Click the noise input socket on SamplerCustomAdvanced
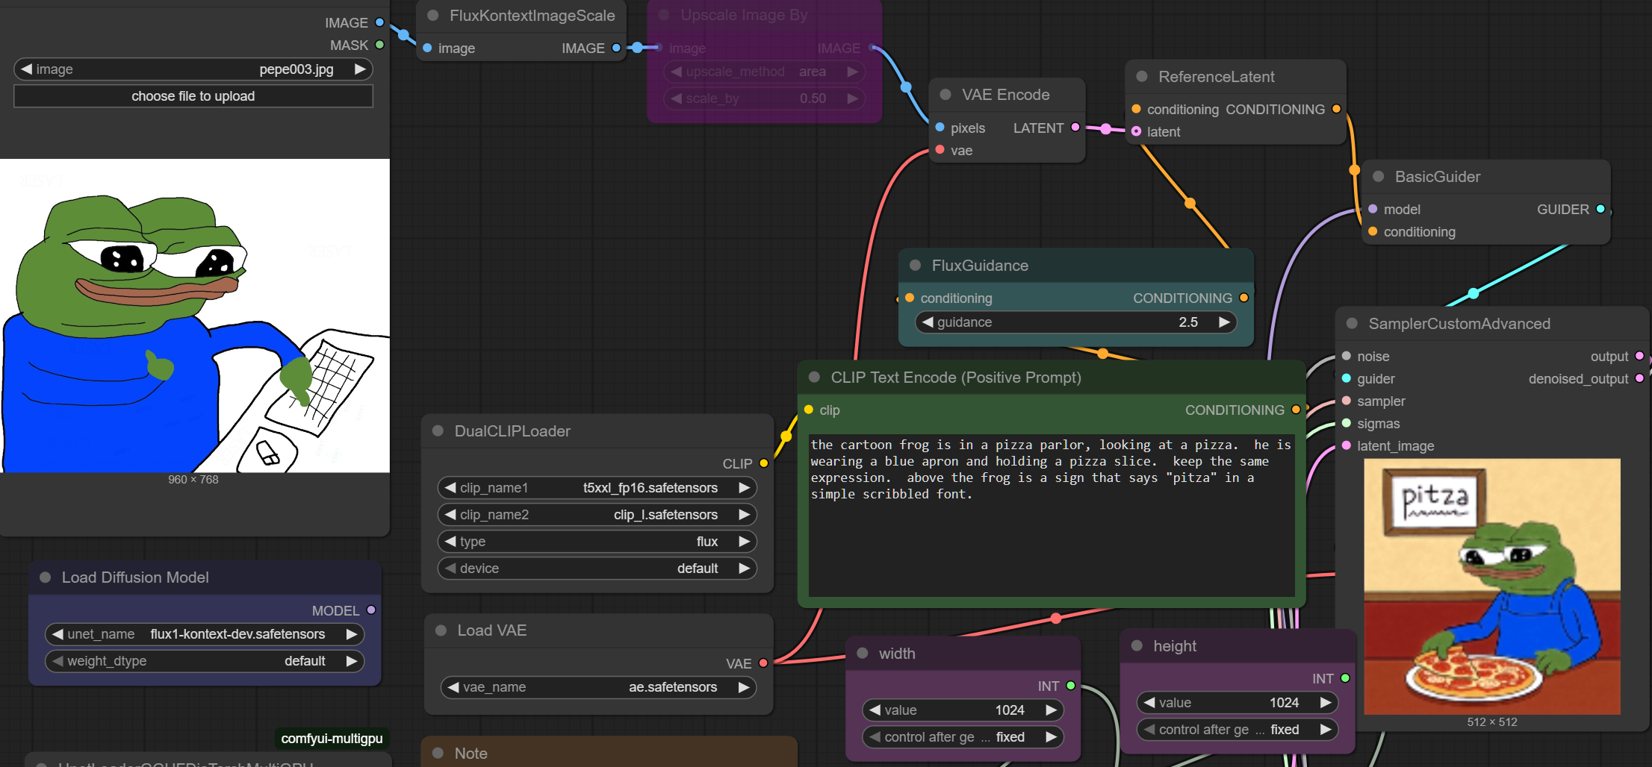 click(1346, 356)
